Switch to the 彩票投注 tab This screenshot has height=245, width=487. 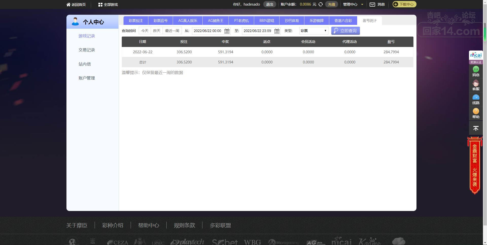(136, 21)
